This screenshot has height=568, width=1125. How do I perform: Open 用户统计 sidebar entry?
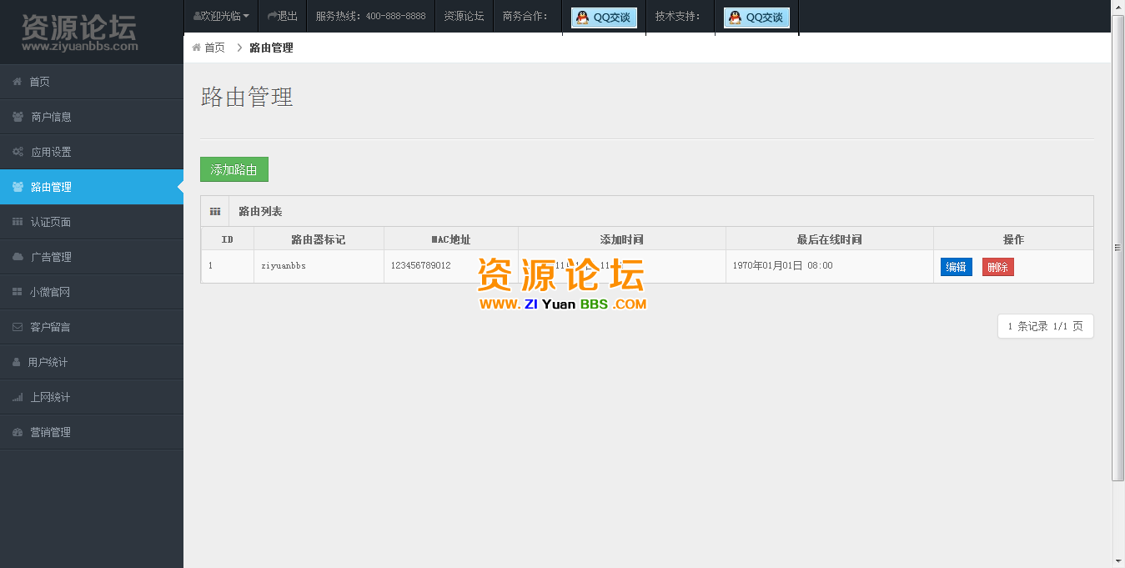click(x=92, y=362)
